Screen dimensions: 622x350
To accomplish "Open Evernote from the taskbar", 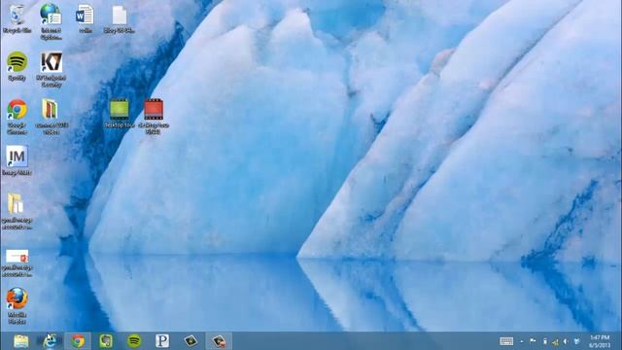I will coord(106,341).
